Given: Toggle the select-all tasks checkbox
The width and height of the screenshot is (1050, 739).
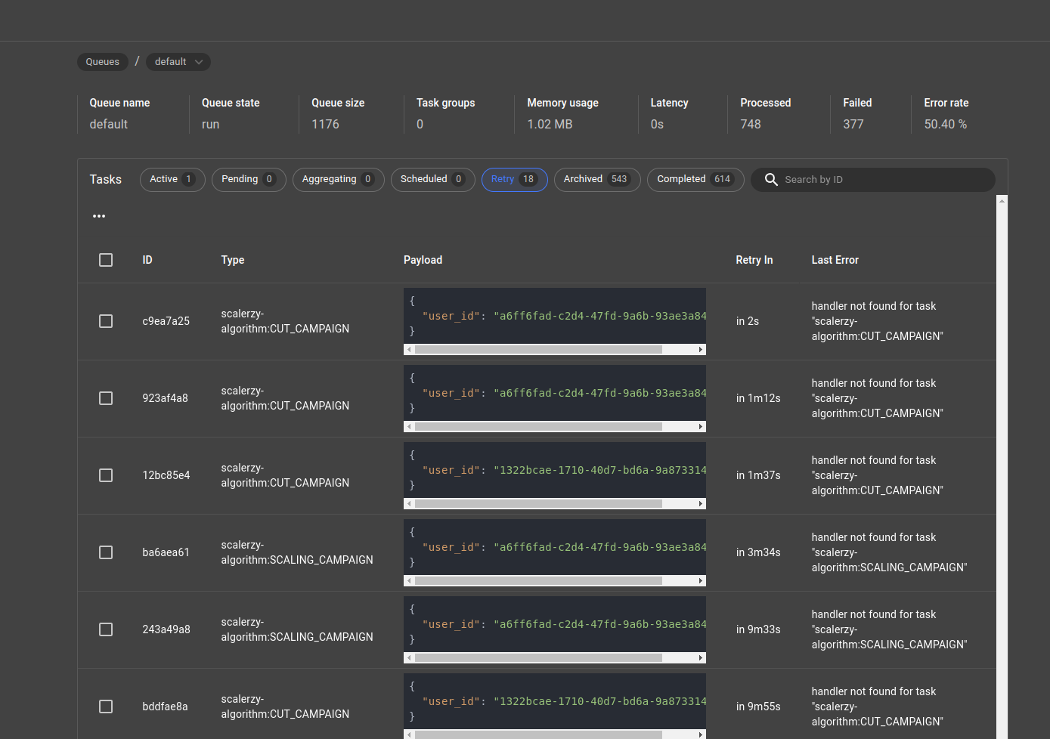Looking at the screenshot, I should coord(105,260).
